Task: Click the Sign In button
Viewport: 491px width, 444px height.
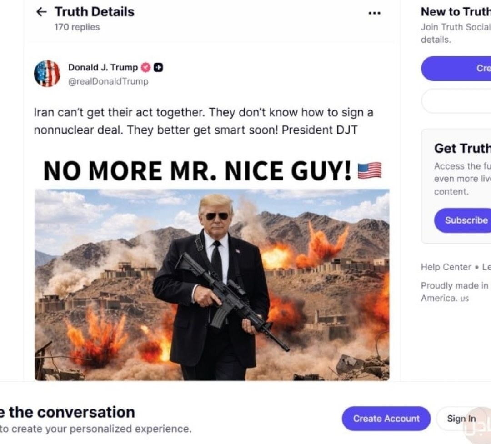Action: [x=461, y=419]
